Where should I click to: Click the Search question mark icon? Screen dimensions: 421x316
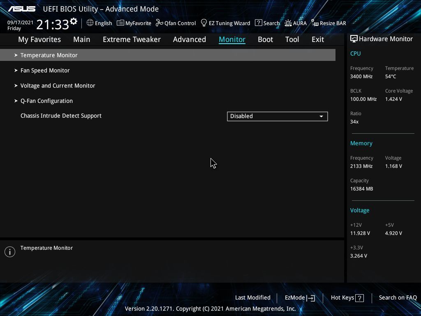point(258,23)
